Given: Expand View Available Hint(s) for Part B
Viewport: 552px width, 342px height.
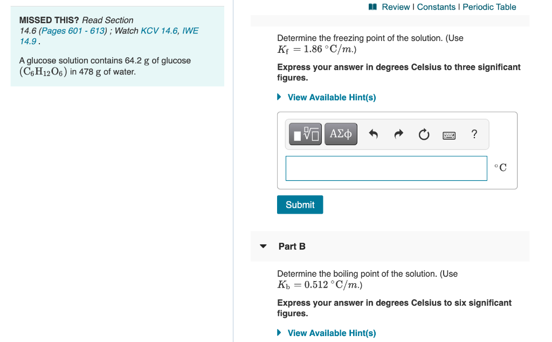Looking at the screenshot, I should pyautogui.click(x=332, y=333).
